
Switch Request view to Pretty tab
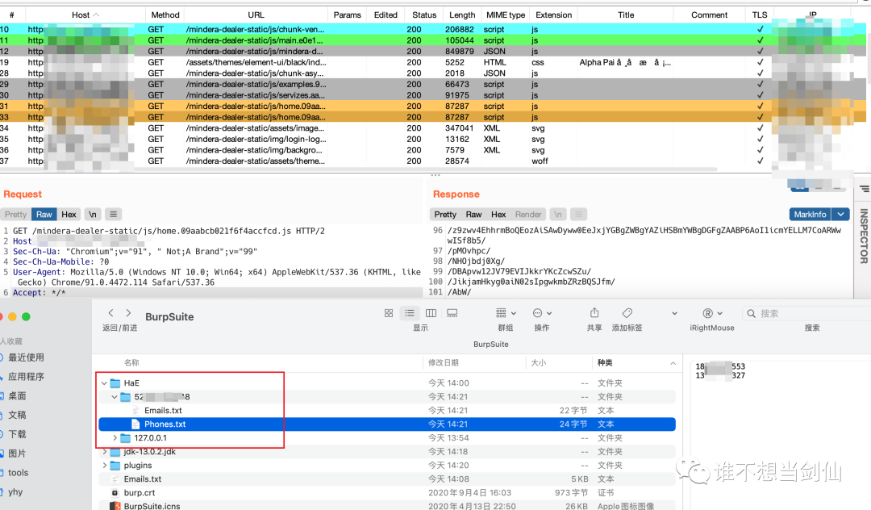point(15,215)
